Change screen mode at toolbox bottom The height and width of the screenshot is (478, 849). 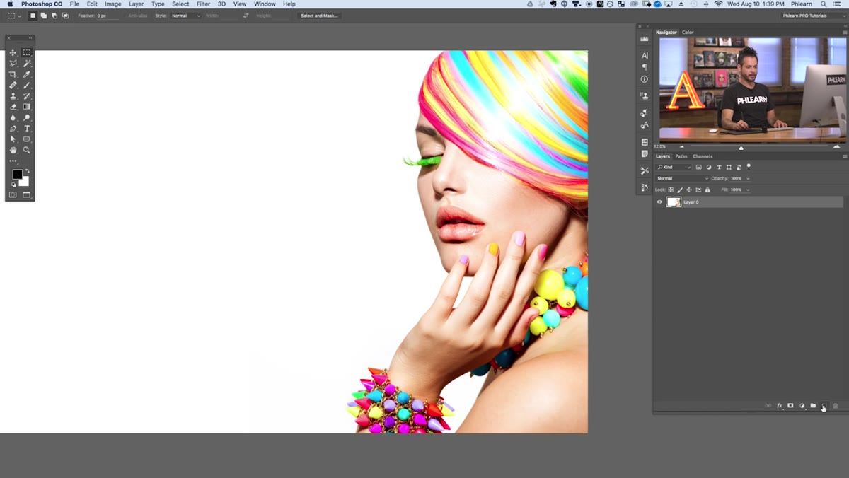click(27, 195)
